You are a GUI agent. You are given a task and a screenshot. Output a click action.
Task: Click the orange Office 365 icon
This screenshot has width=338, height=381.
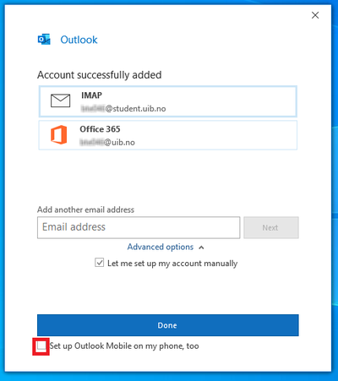(59, 135)
